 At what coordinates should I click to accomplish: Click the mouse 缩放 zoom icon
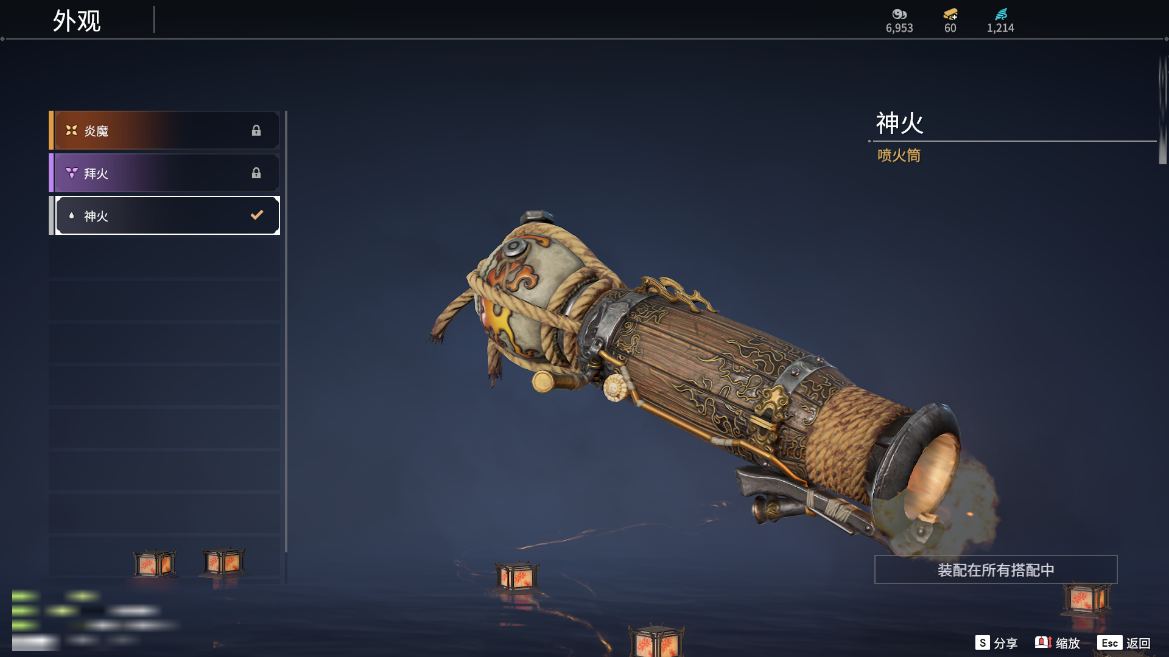(x=1043, y=642)
